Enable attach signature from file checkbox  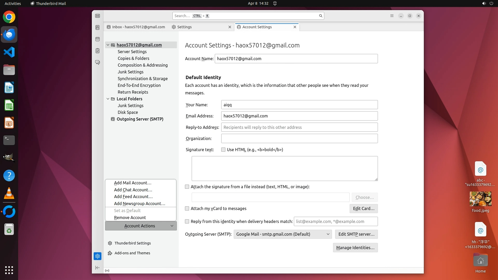[187, 187]
